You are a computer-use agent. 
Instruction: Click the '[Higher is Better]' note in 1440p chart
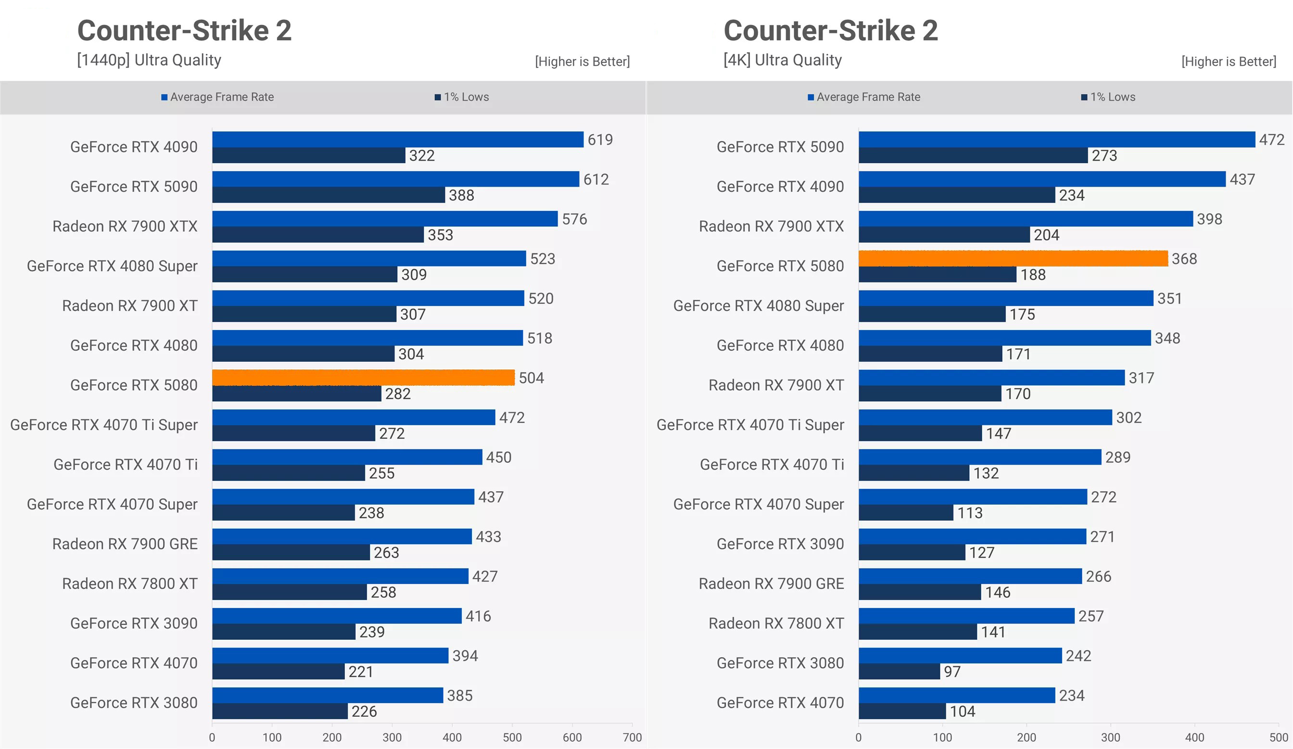pos(583,62)
